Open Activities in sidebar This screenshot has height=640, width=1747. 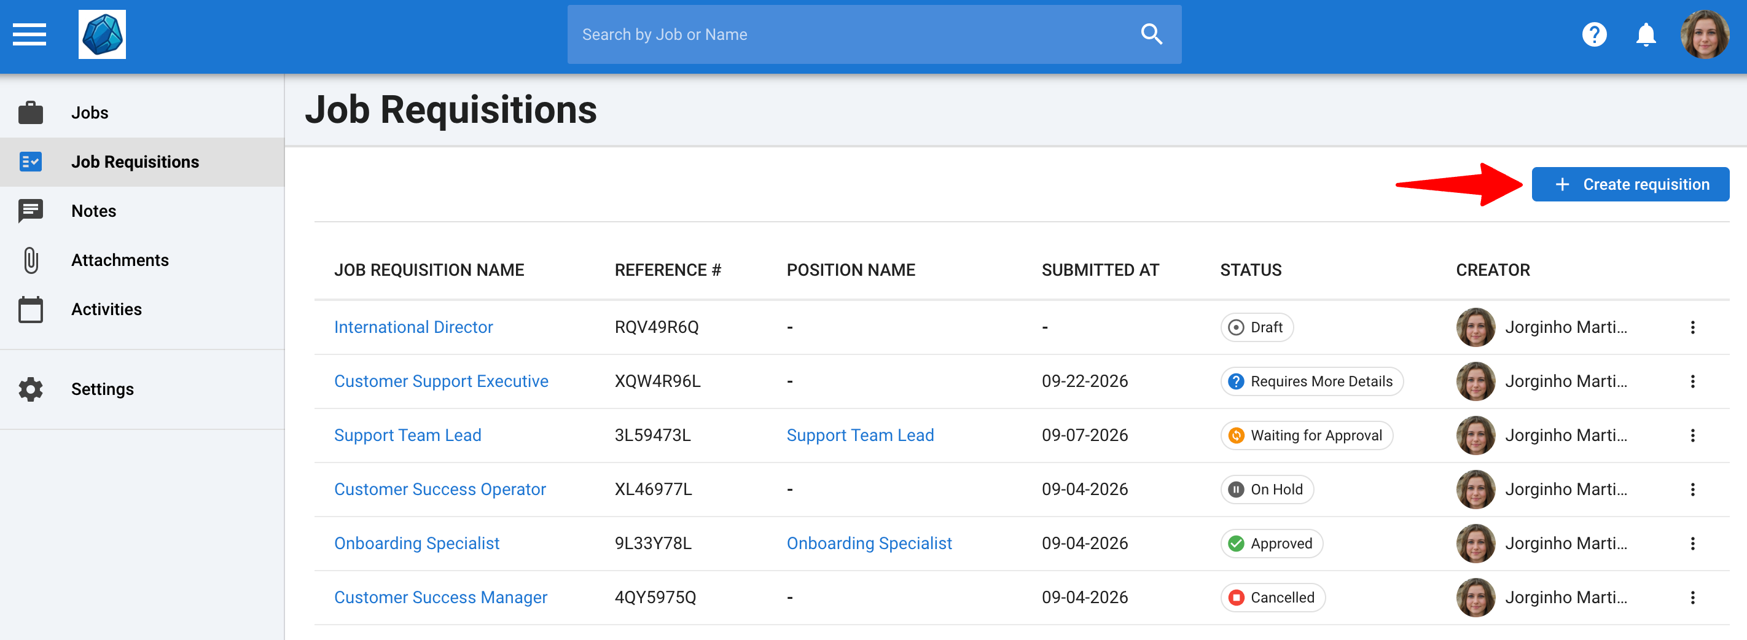[x=142, y=310]
